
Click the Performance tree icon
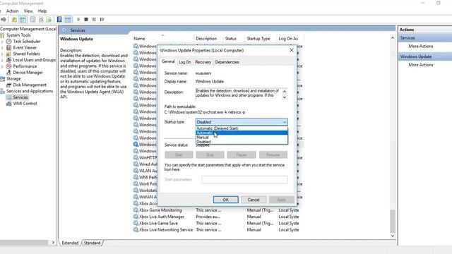point(9,66)
